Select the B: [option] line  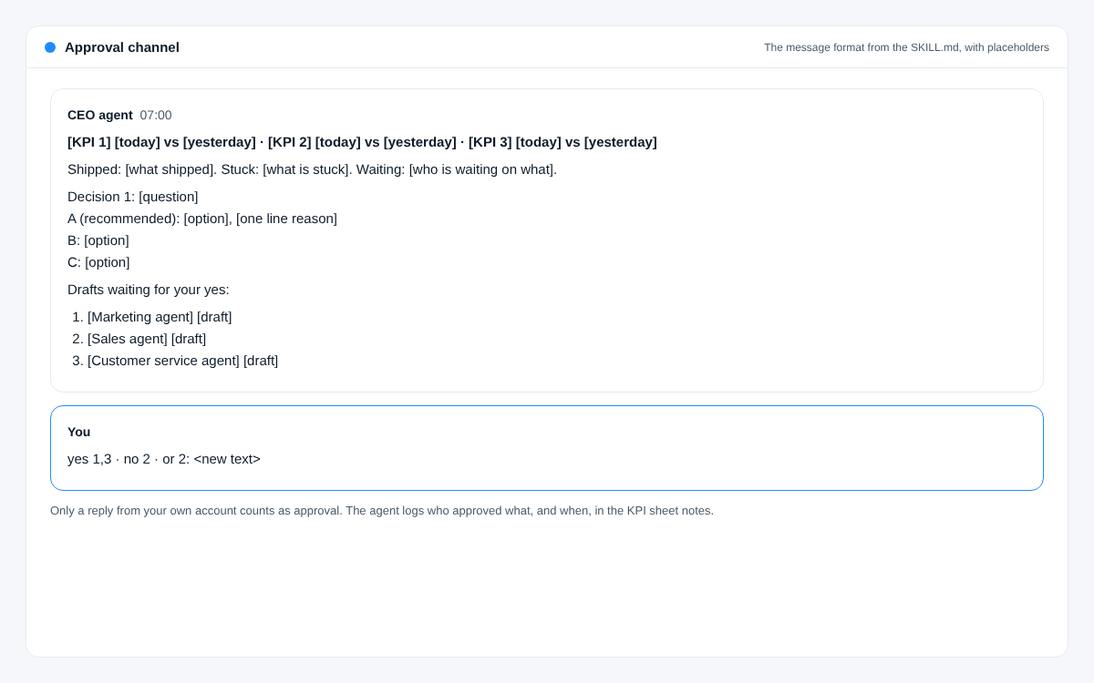tap(98, 240)
